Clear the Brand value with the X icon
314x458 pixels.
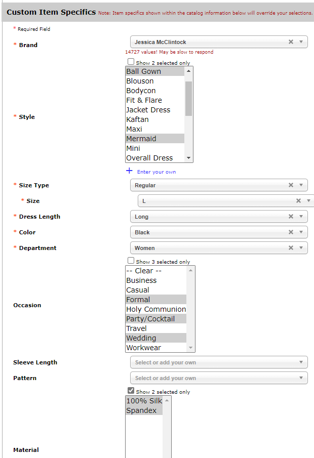[291, 42]
